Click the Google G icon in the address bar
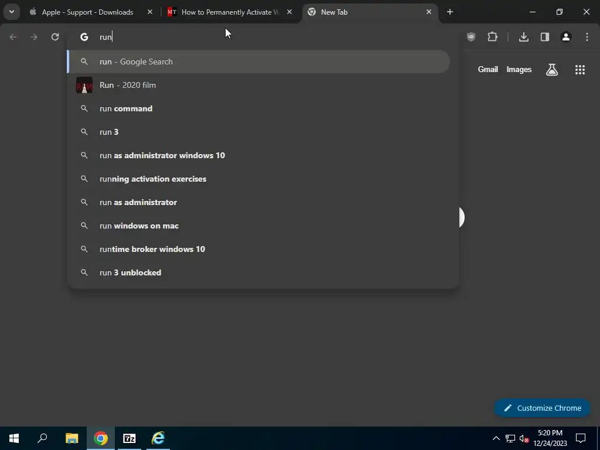Viewport: 600px width, 450px height. pos(84,37)
